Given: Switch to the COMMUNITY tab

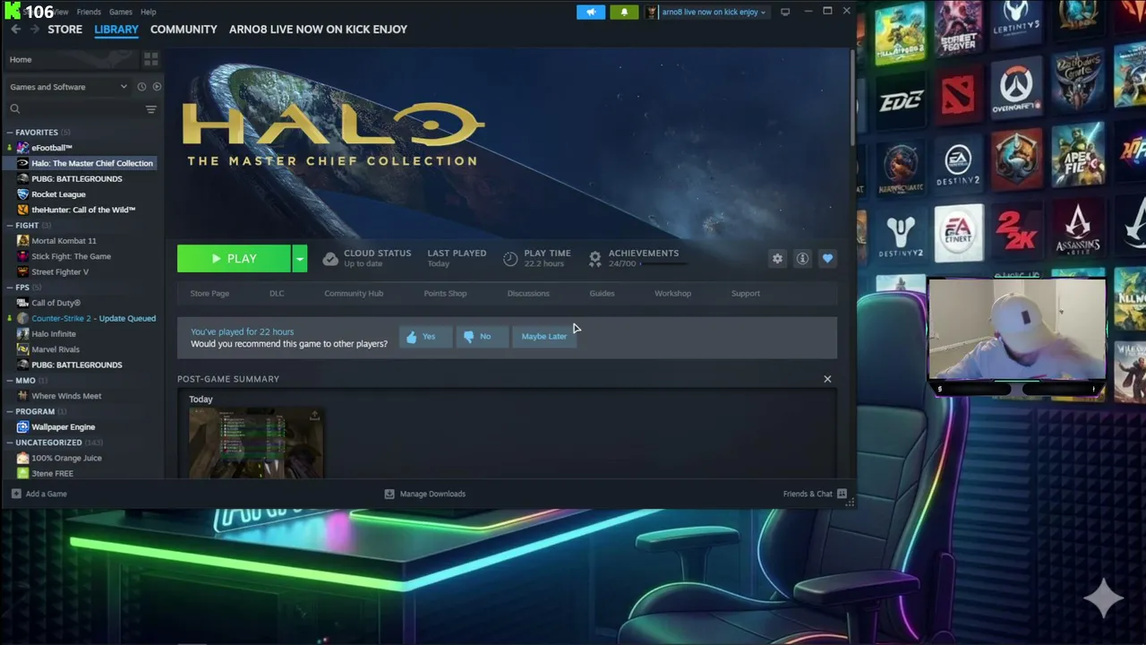Looking at the screenshot, I should 184,30.
